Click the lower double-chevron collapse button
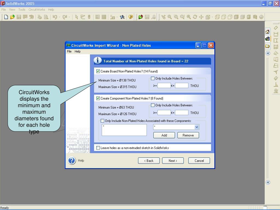 coord(268,182)
